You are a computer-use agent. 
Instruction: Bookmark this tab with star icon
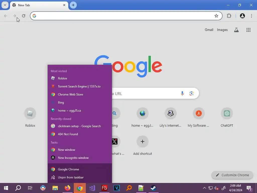[216, 16]
